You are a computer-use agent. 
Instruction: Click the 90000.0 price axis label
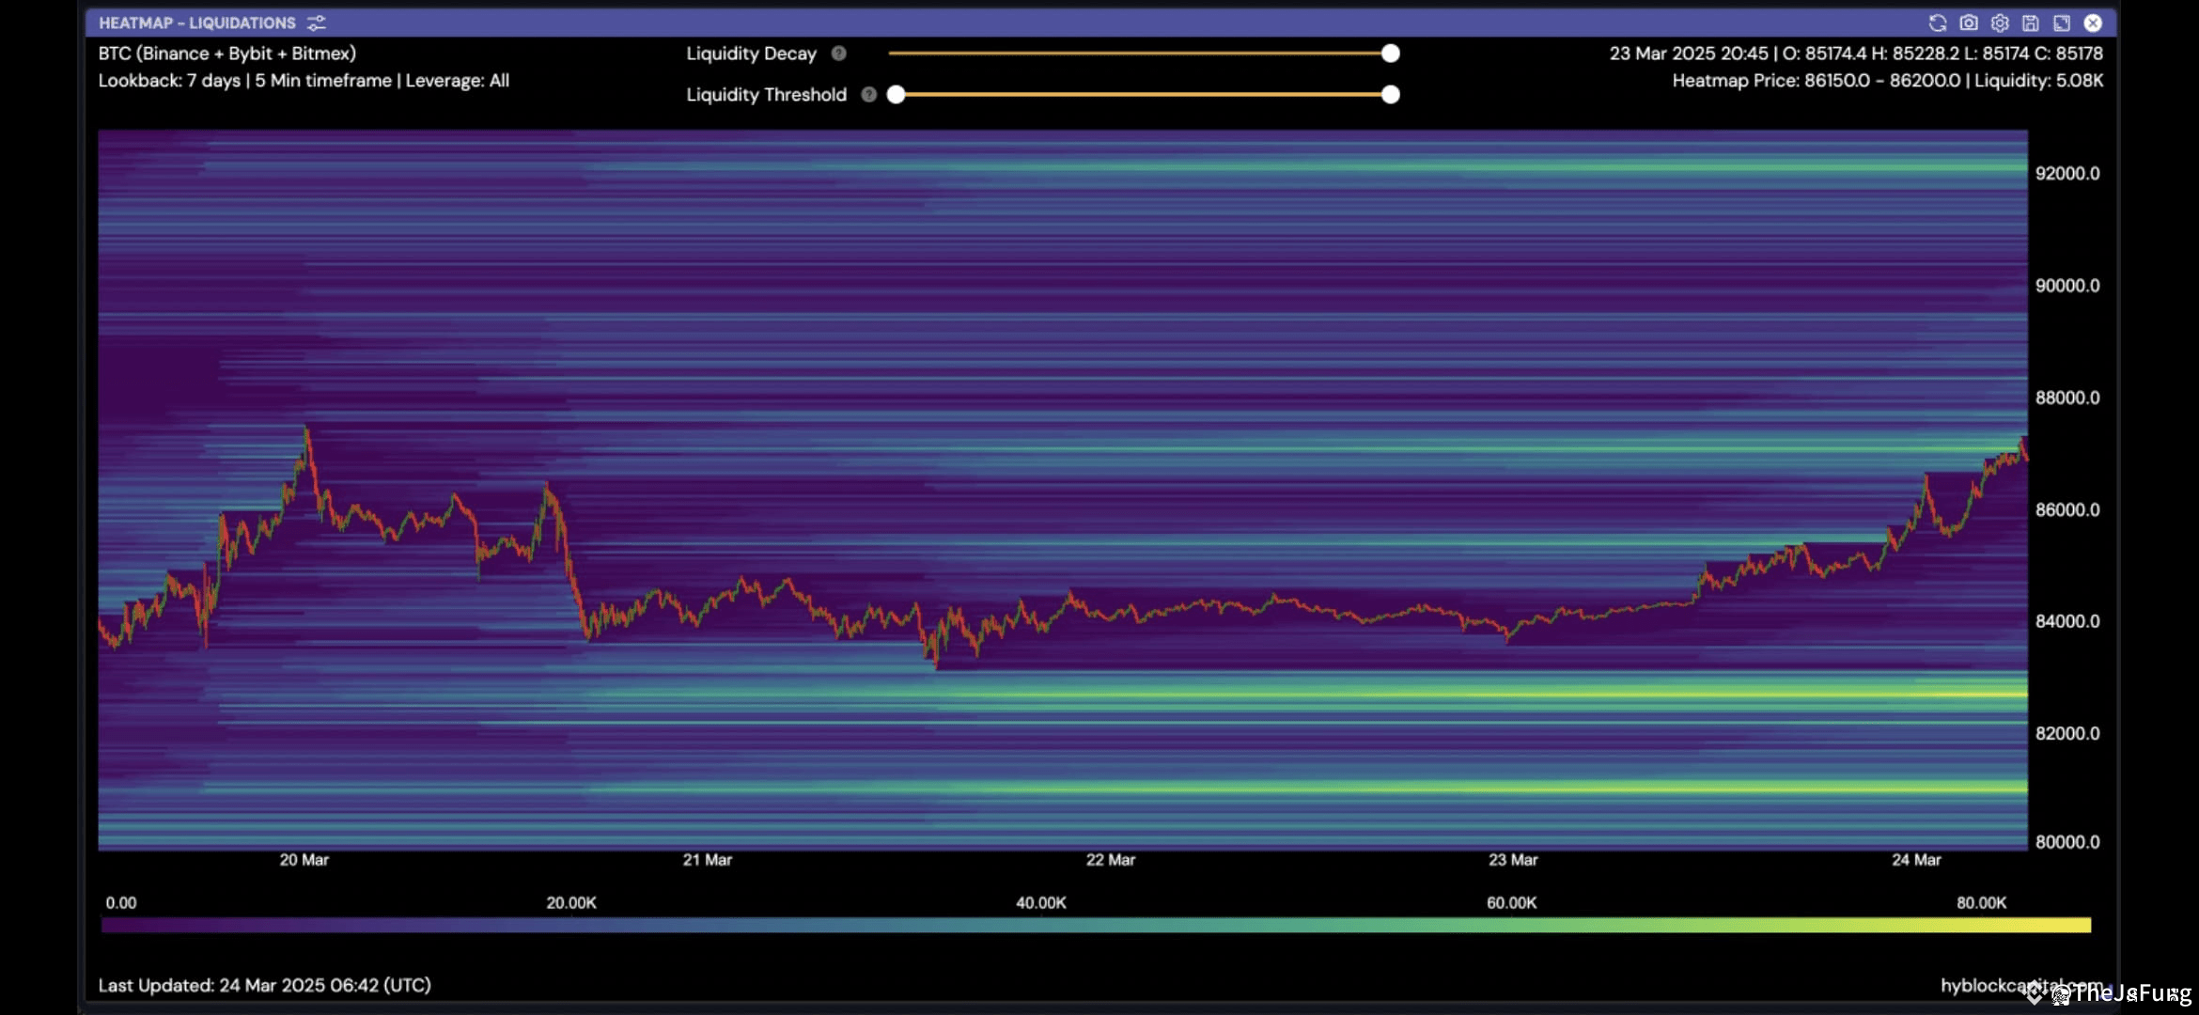click(x=2067, y=286)
